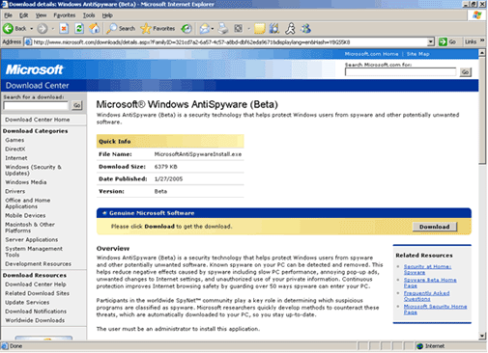The width and height of the screenshot is (488, 353).
Task: Click the Messenger figure toolbar icon
Action: tap(290, 29)
